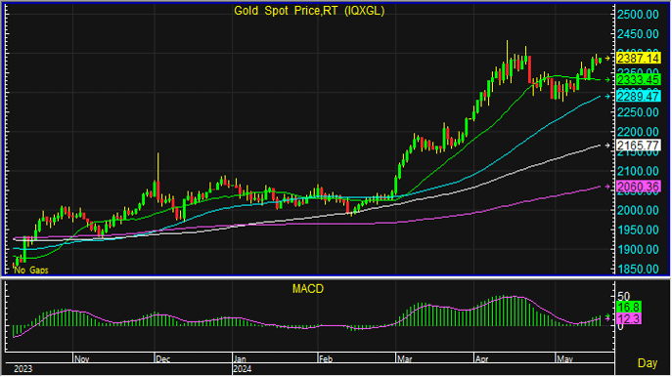Click the May label on the time axis
The height and width of the screenshot is (377, 672).
pos(564,359)
